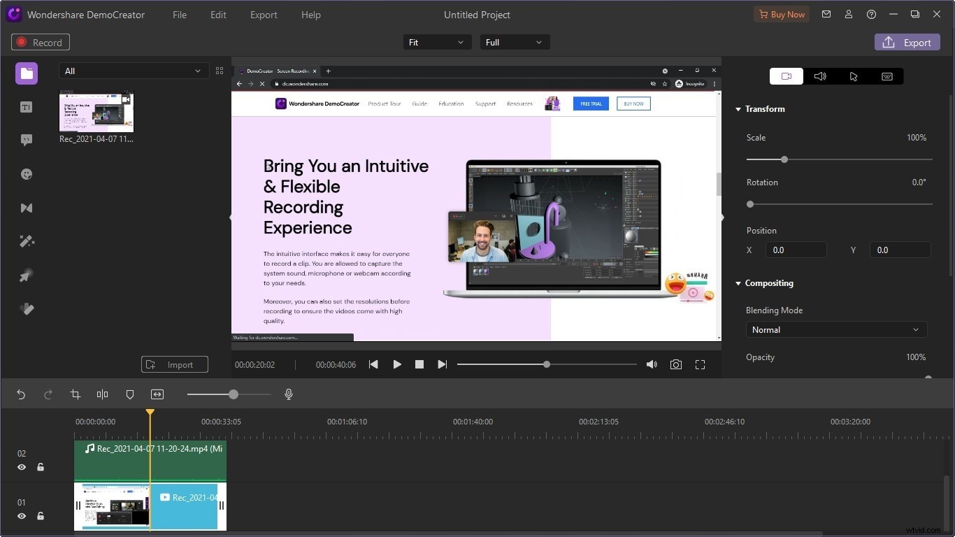Image resolution: width=955 pixels, height=537 pixels.
Task: Open the Export menu in the menu bar
Action: tap(264, 15)
